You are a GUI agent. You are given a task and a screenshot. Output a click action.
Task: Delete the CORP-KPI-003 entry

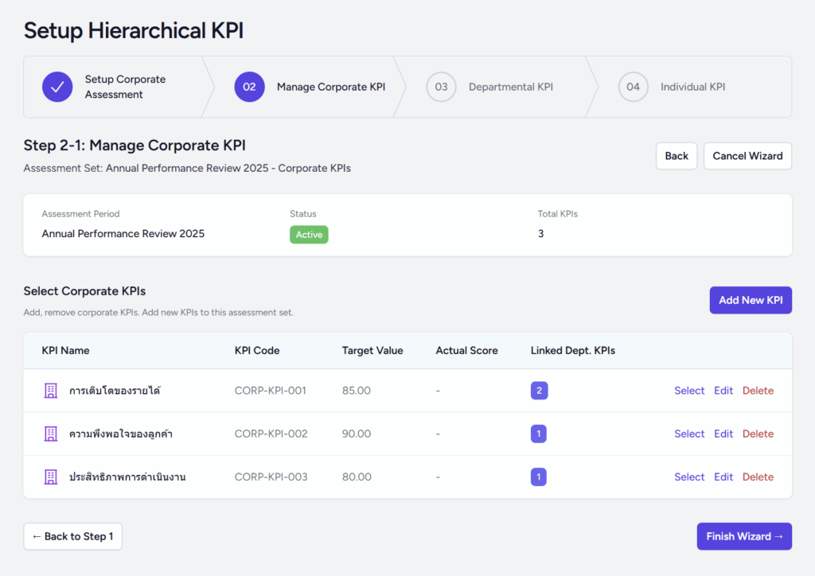pyautogui.click(x=758, y=477)
